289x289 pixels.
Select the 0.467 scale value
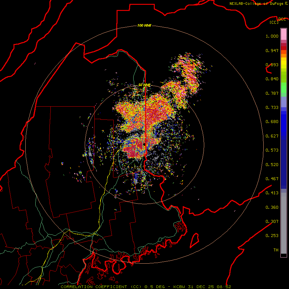(x=272, y=179)
